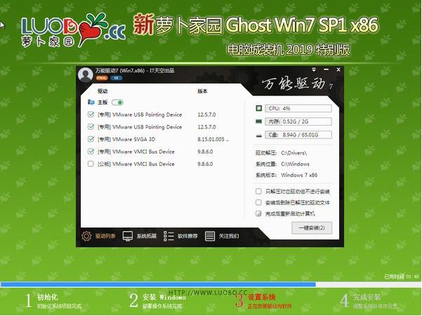
Task: Check [公版] VMware VMCI Bus Device
Action: [x=91, y=164]
